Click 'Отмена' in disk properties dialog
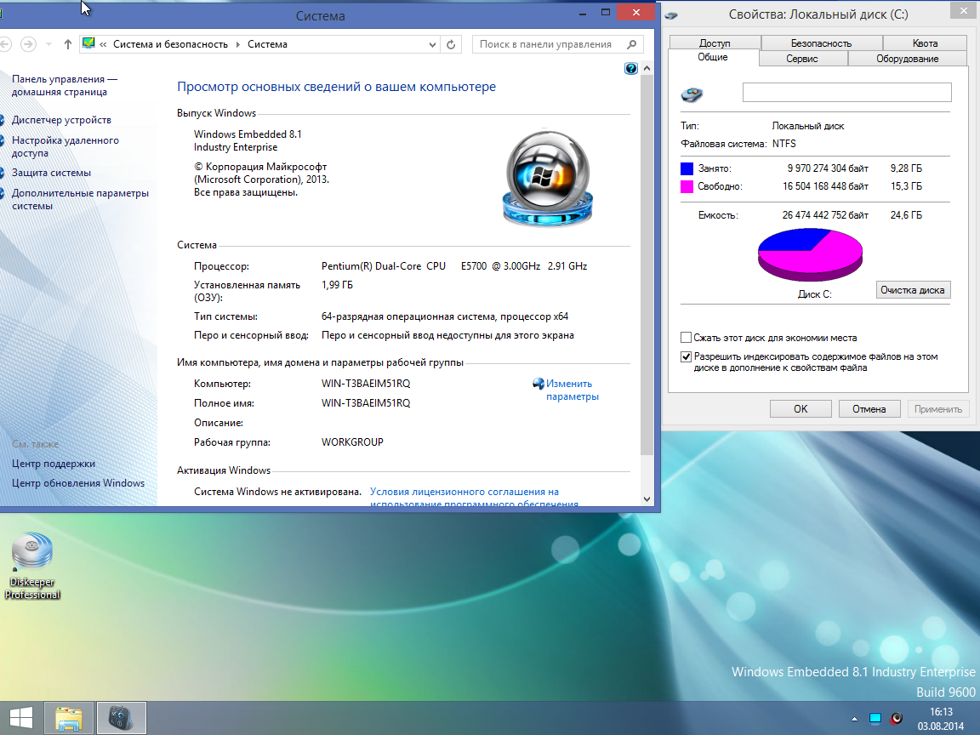Viewport: 980px width, 735px height. [x=869, y=408]
